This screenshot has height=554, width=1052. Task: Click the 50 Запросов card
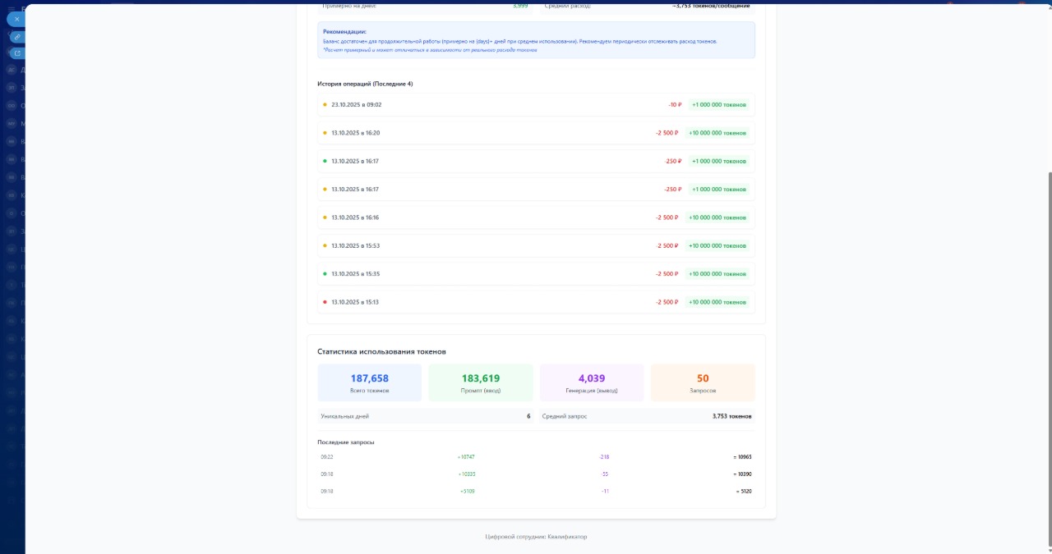[x=703, y=382]
